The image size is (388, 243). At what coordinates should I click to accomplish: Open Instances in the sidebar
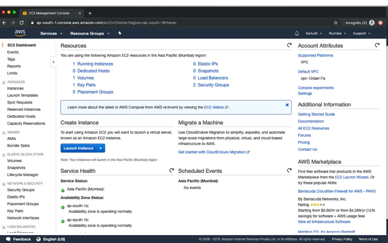pyautogui.click(x=16, y=88)
